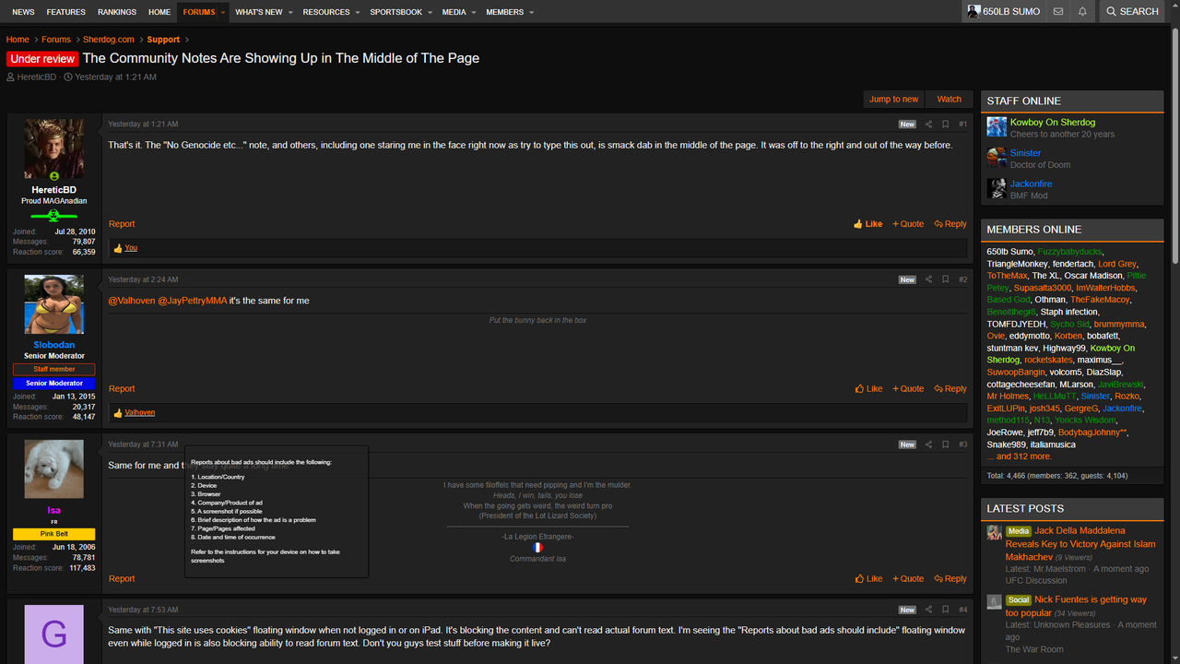The height and width of the screenshot is (664, 1180).
Task: Open the Forums nav tab
Action: pos(198,12)
